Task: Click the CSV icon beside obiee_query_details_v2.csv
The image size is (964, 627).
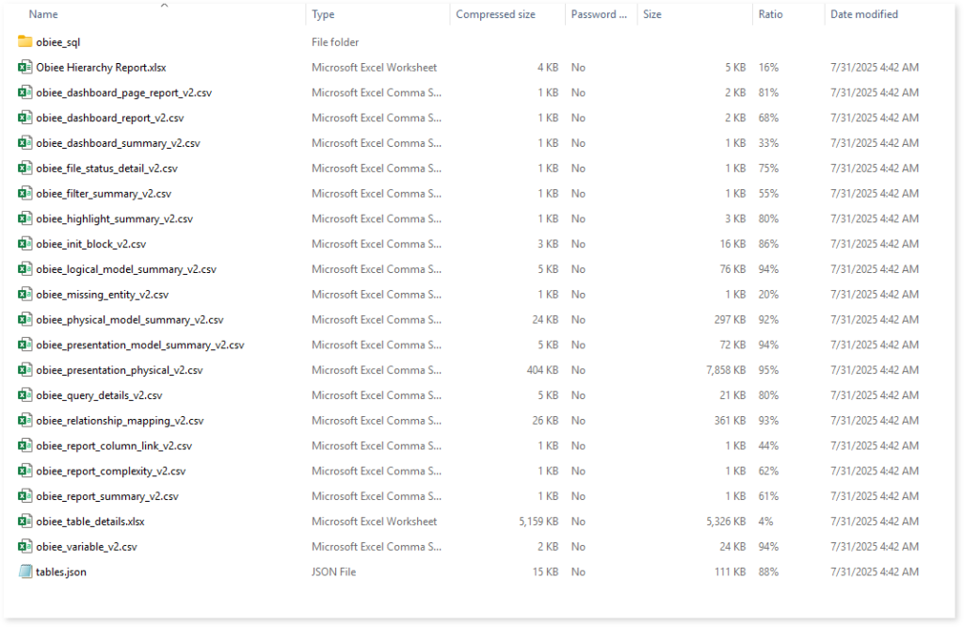Action: click(25, 394)
